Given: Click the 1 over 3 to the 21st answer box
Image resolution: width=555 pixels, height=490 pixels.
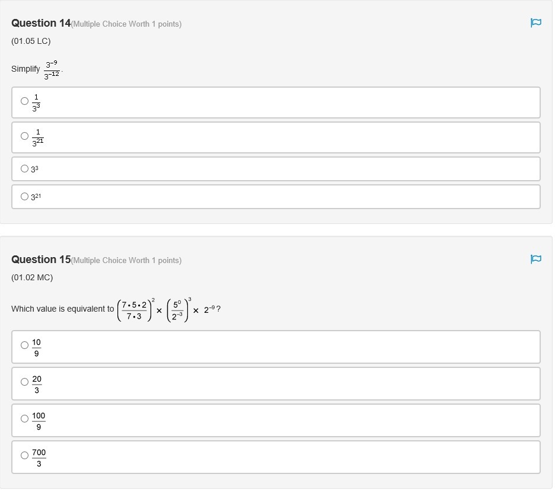Looking at the screenshot, I should (276, 137).
